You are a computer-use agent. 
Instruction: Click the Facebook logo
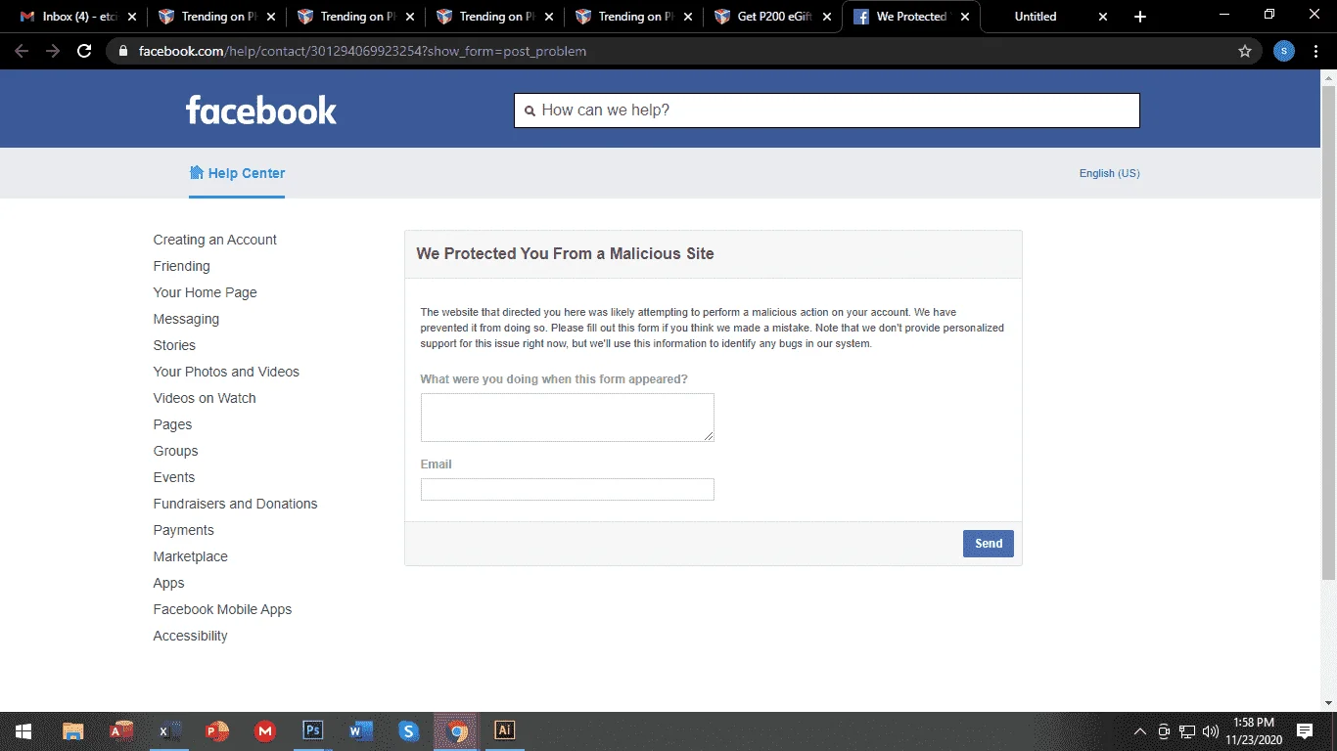pyautogui.click(x=261, y=110)
